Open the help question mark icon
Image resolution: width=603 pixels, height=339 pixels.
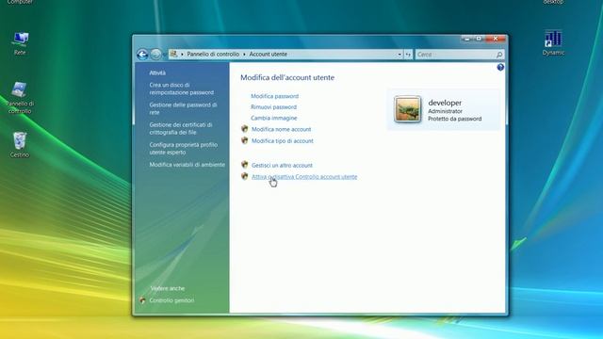500,67
